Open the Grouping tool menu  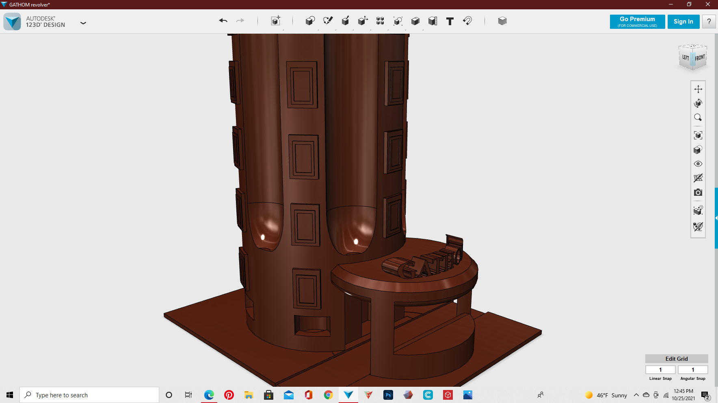(x=398, y=21)
